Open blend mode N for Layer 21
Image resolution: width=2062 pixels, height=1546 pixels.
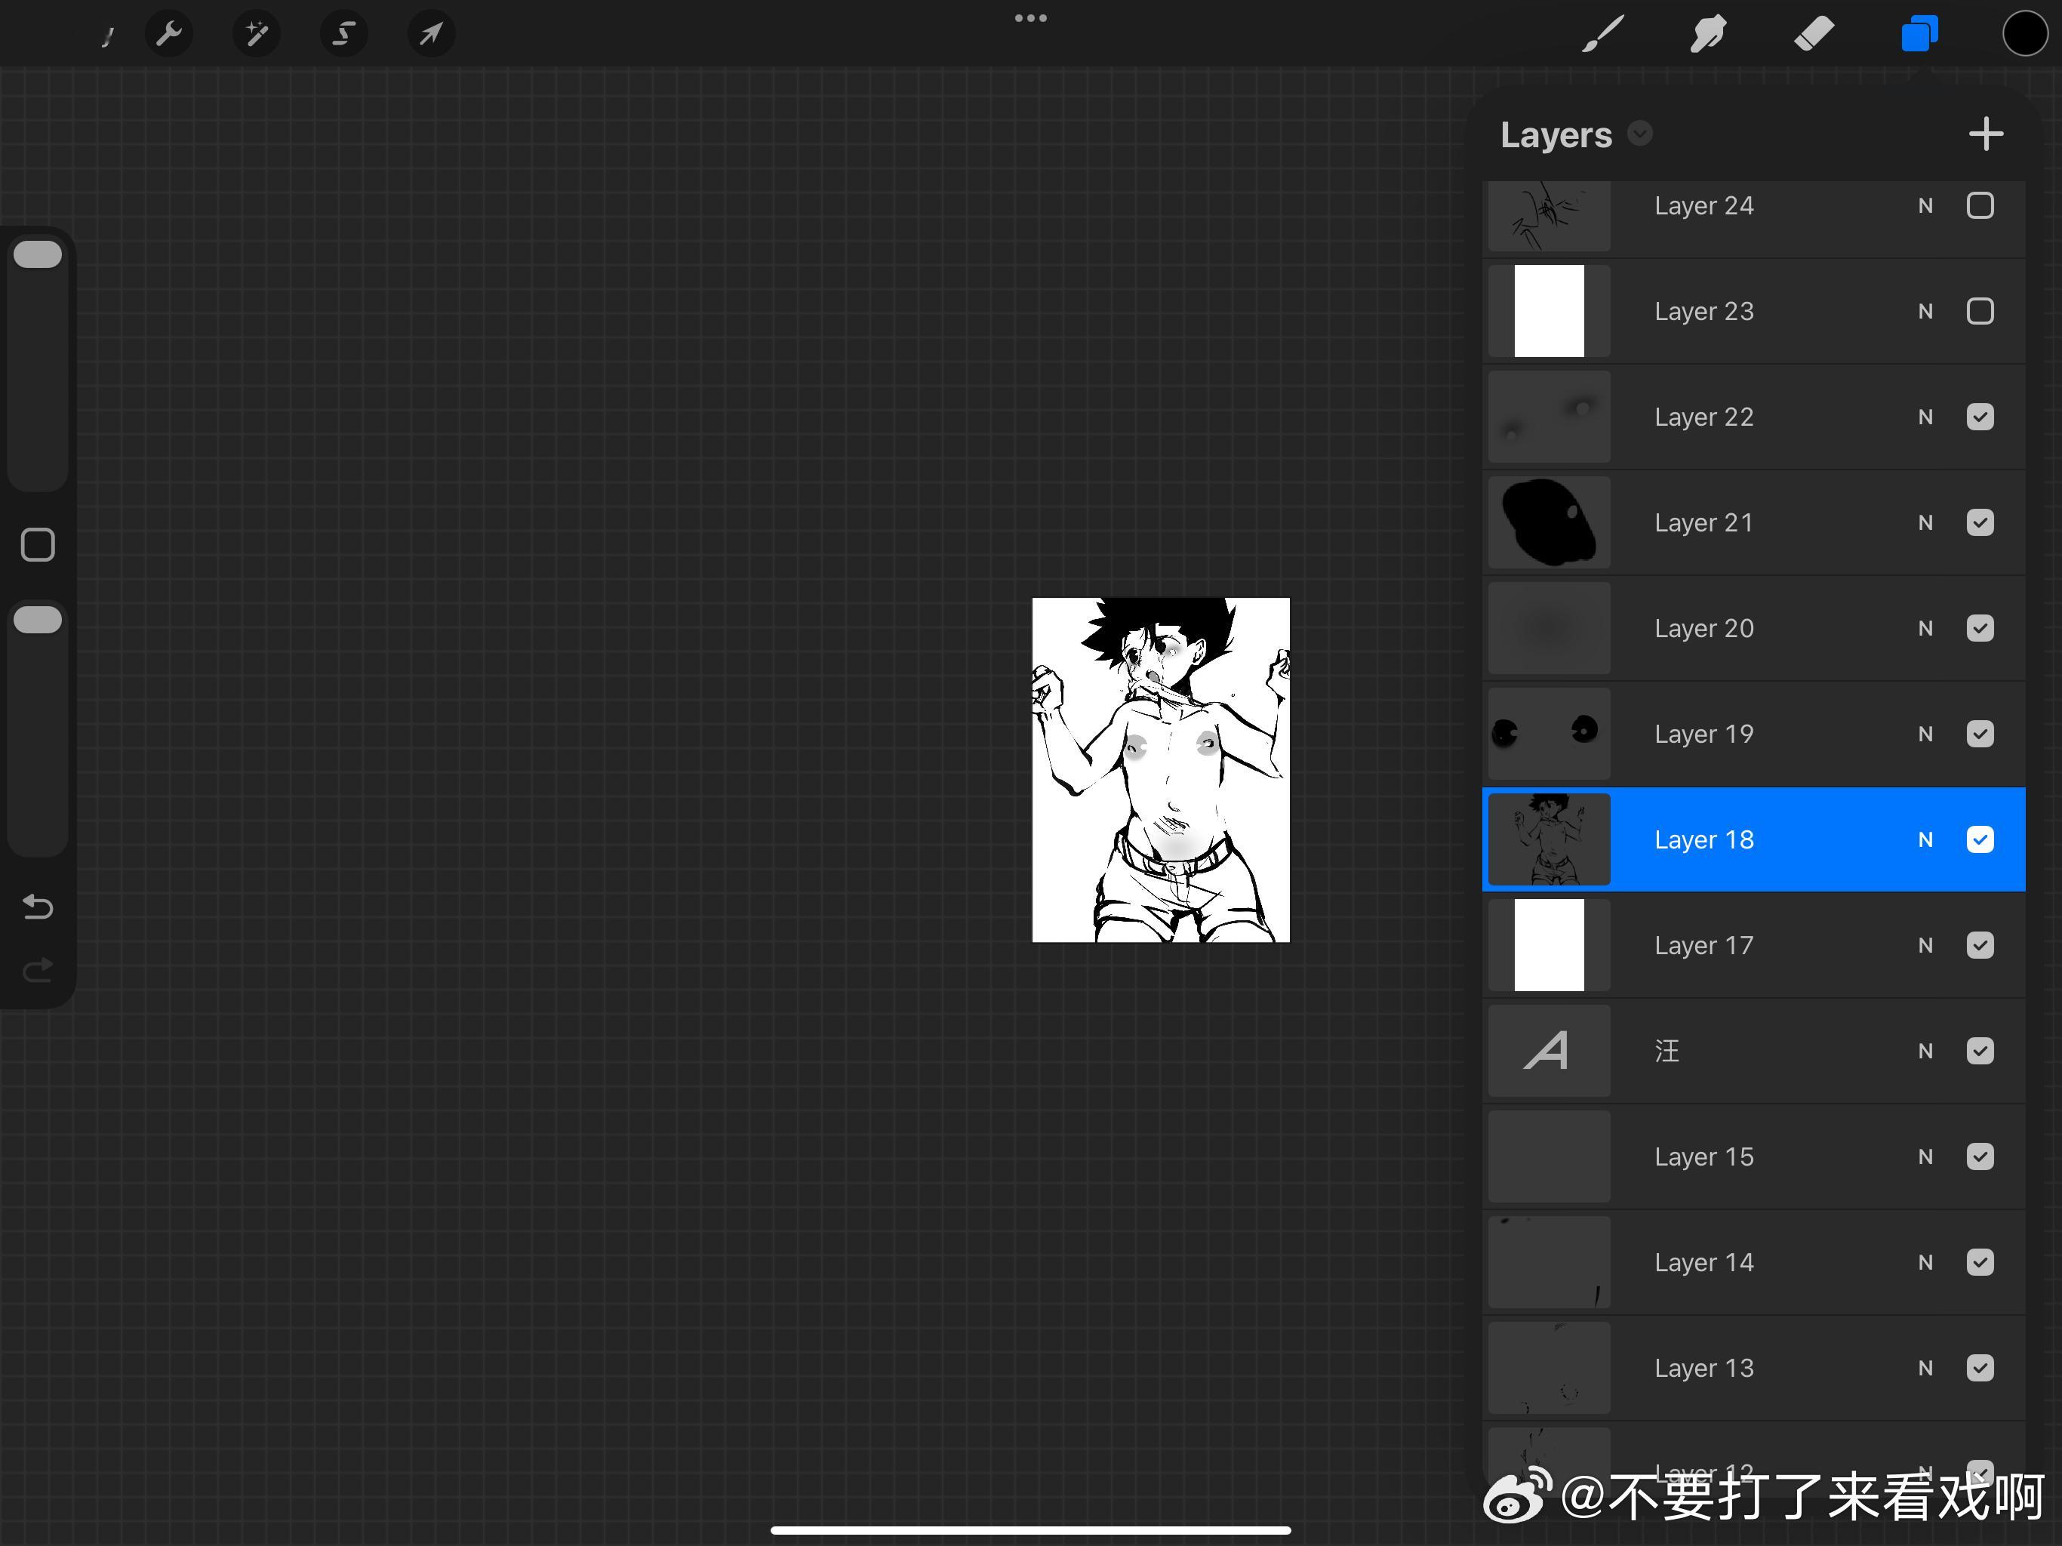pos(1925,522)
